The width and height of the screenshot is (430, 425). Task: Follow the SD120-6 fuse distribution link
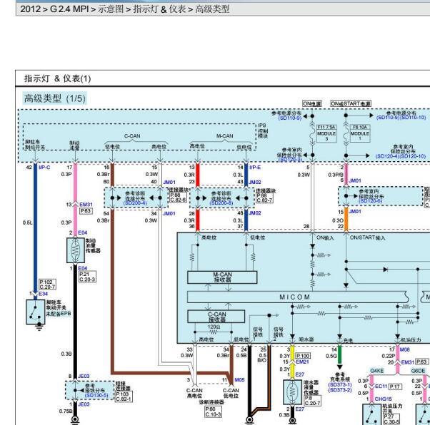[371, 201]
